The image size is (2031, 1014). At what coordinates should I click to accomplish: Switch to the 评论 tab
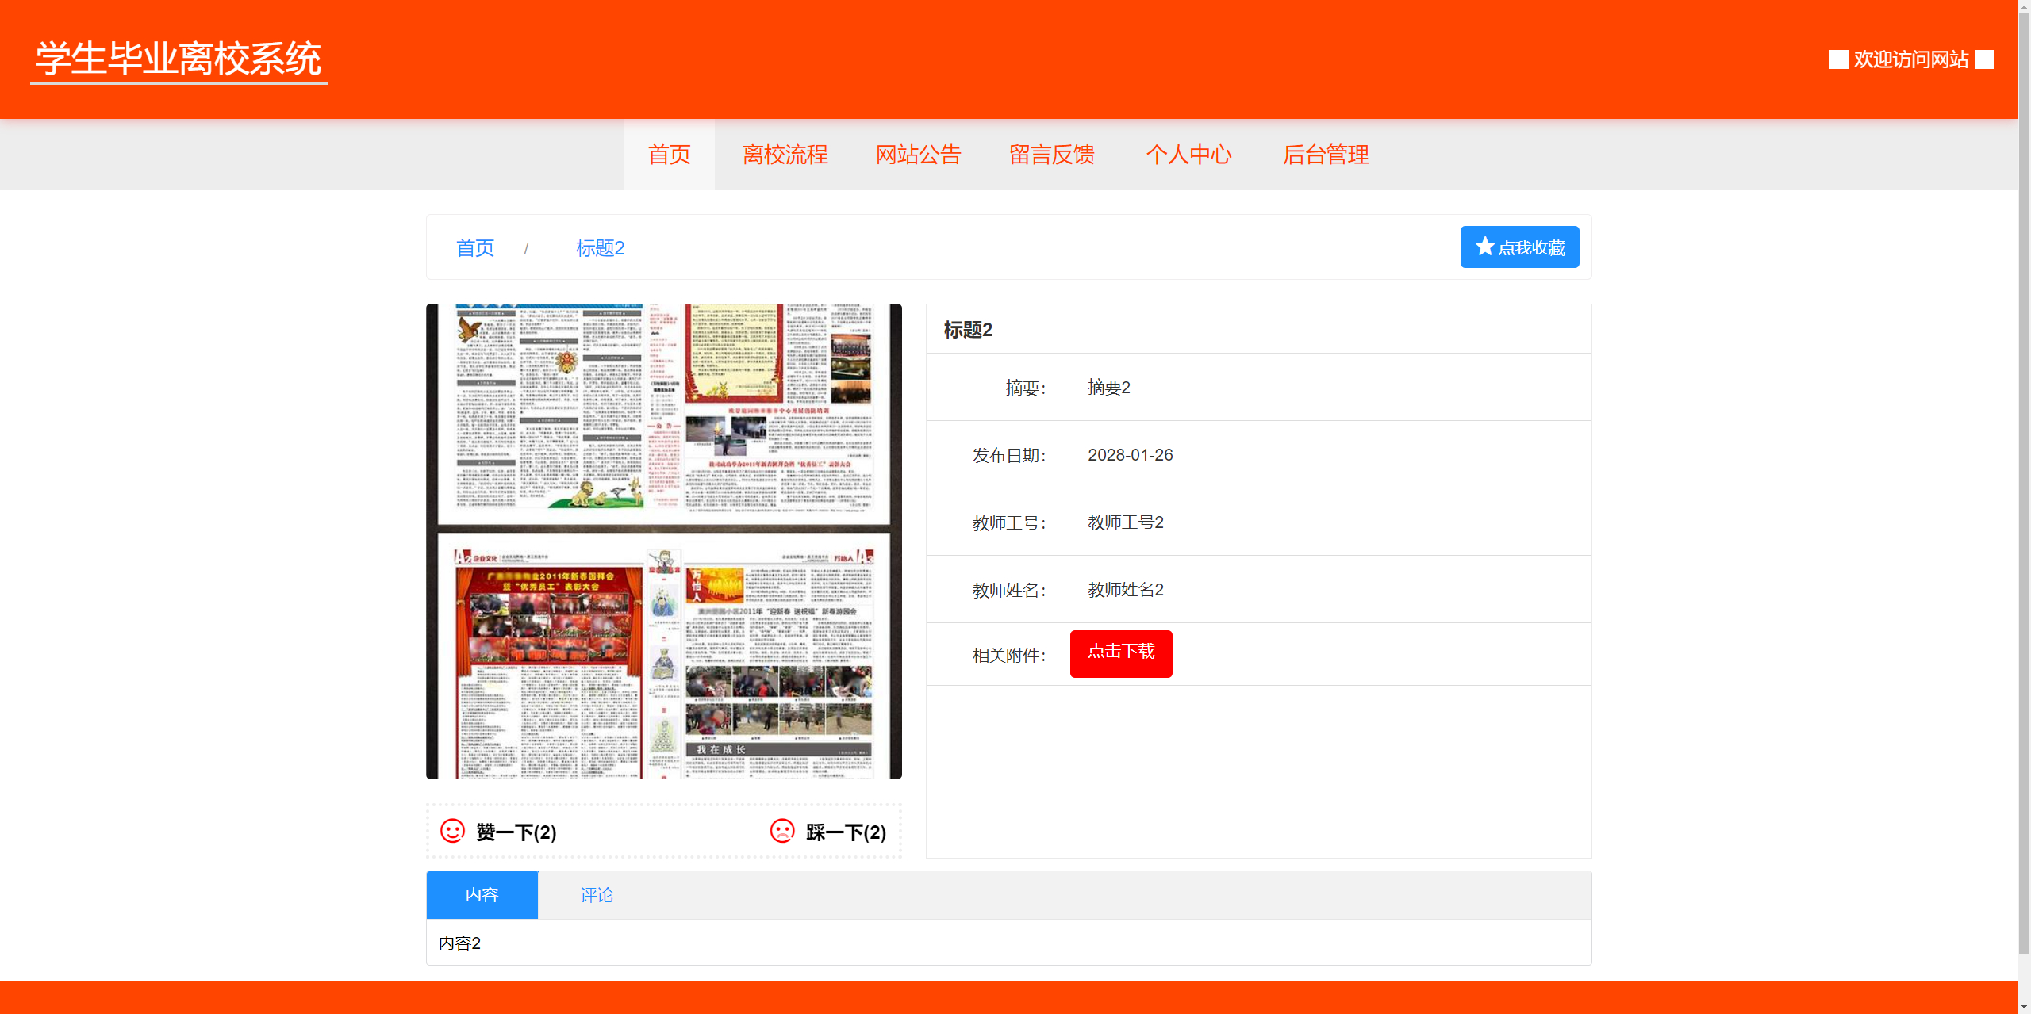597,895
